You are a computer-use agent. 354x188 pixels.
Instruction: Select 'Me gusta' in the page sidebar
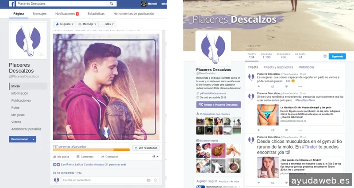pos(18,115)
